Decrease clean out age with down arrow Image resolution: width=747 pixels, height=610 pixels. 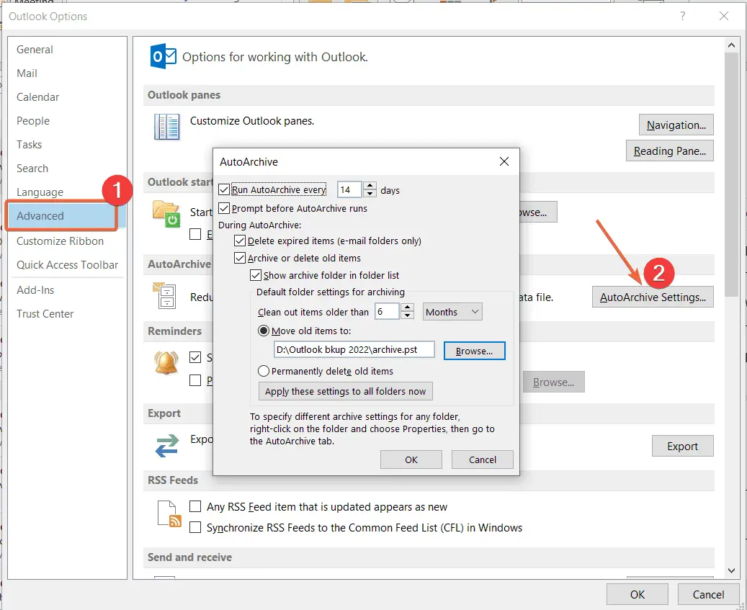407,315
